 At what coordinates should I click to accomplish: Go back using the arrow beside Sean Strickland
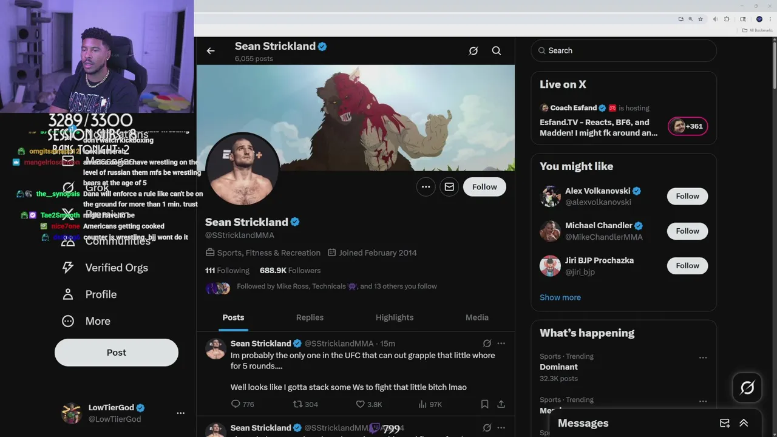211,51
